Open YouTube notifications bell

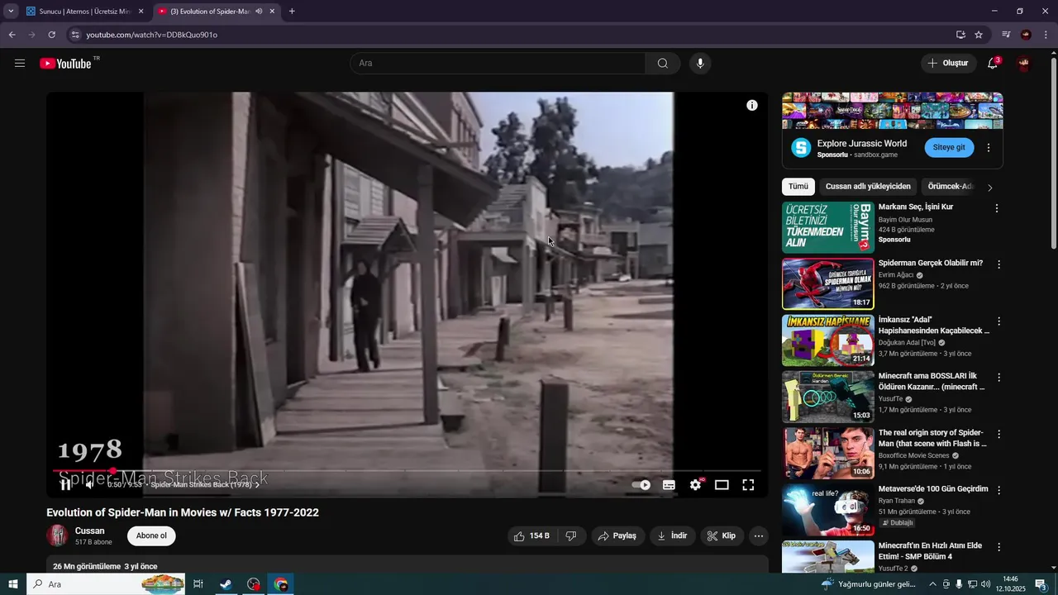point(993,64)
